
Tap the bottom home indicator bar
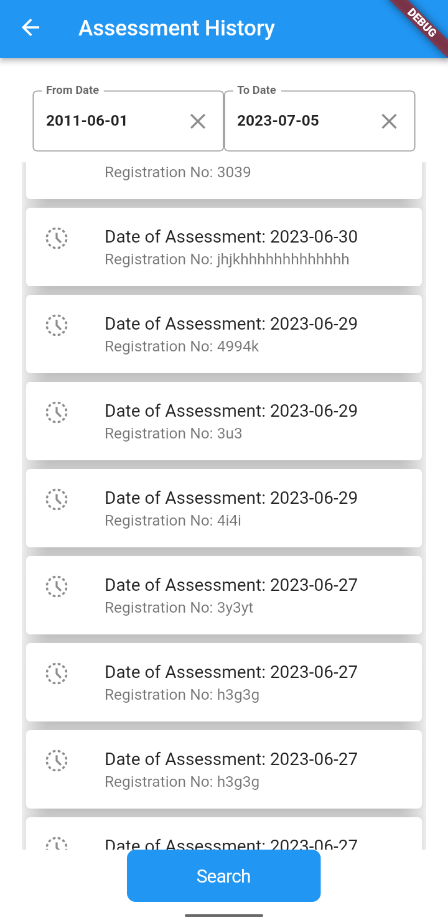tap(224, 915)
